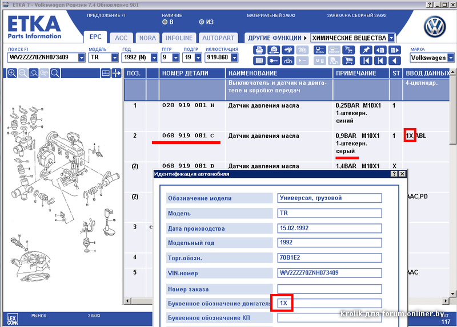457x327 pixels.
Task: Go to previous page with left page-arrow icon
Action: tap(380, 50)
